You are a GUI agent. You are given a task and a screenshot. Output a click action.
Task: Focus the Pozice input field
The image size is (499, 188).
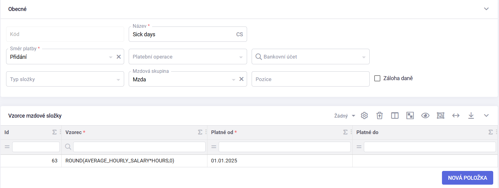(x=311, y=79)
